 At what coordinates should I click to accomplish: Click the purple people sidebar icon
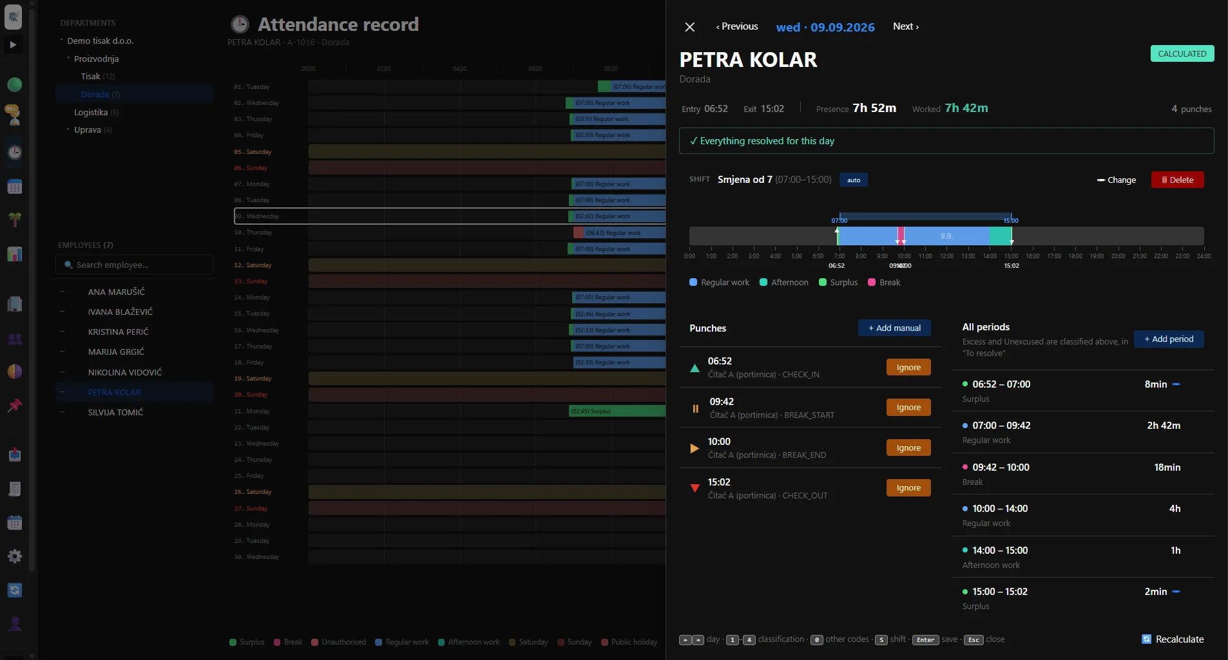(x=14, y=339)
